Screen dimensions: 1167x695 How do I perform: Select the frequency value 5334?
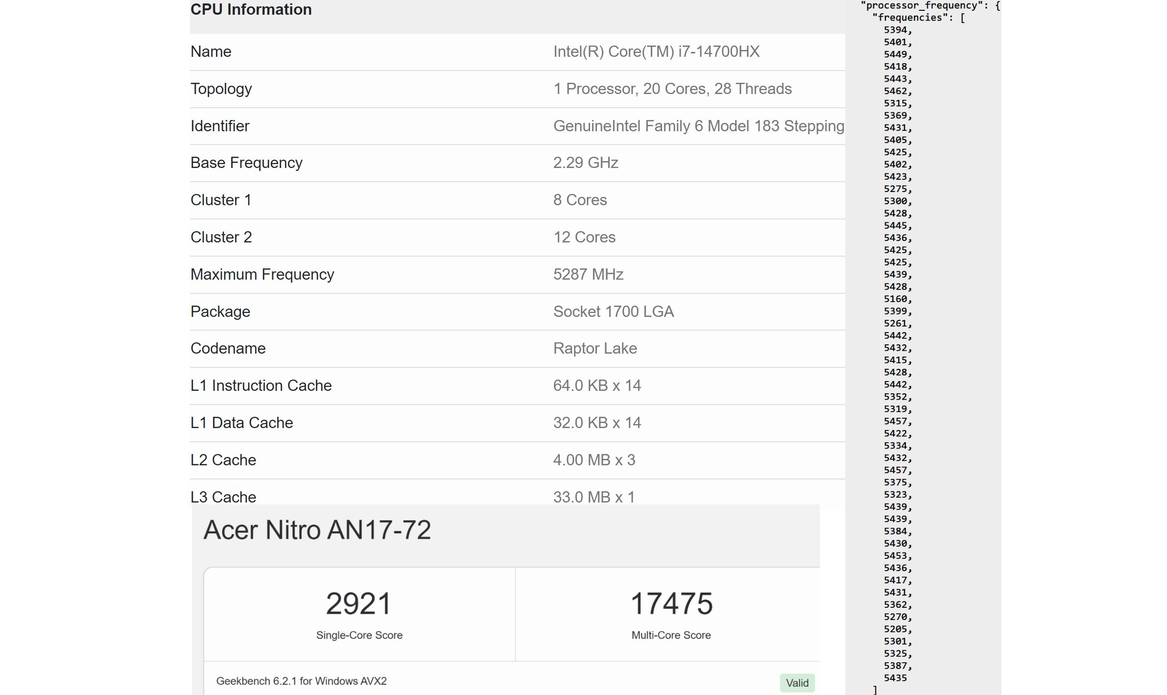[x=896, y=446]
